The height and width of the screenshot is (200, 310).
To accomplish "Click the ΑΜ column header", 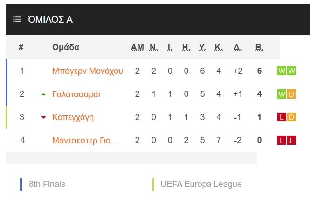I will coord(137,47).
